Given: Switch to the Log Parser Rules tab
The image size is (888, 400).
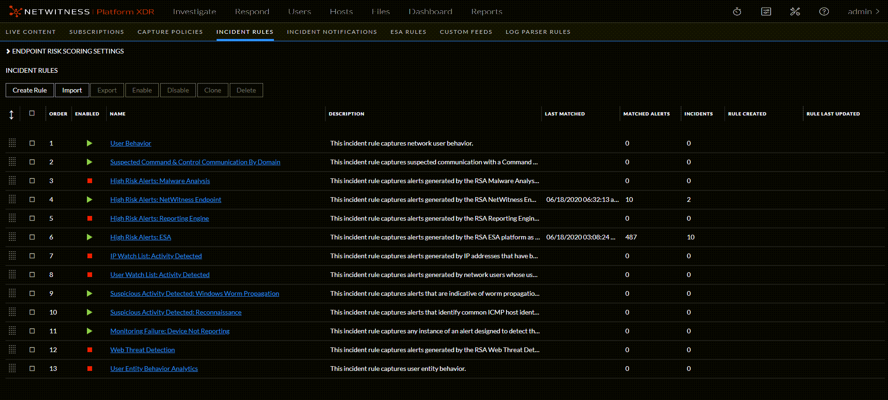Looking at the screenshot, I should 538,32.
